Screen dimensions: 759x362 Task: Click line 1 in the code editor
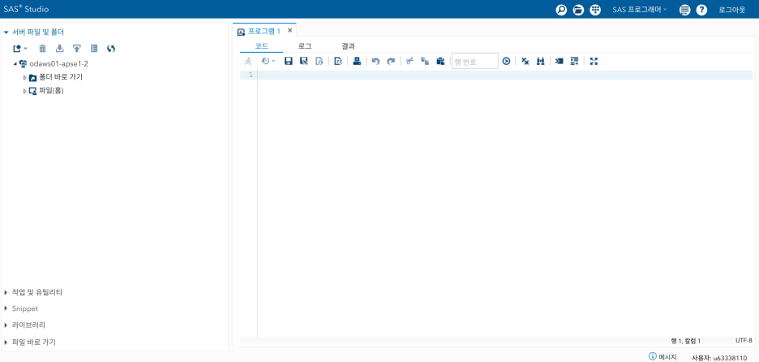pyautogui.click(x=505, y=75)
